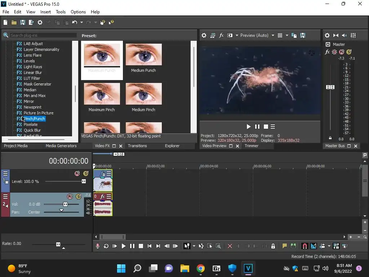Close the Video FX window tab
369x277 pixels.
pos(121,146)
